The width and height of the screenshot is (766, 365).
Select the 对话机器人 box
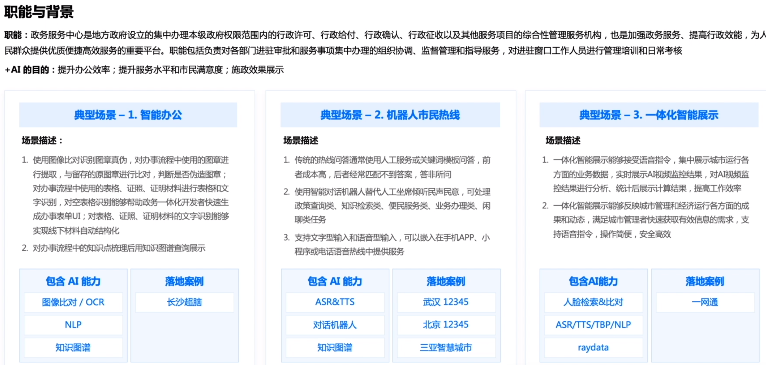click(335, 325)
